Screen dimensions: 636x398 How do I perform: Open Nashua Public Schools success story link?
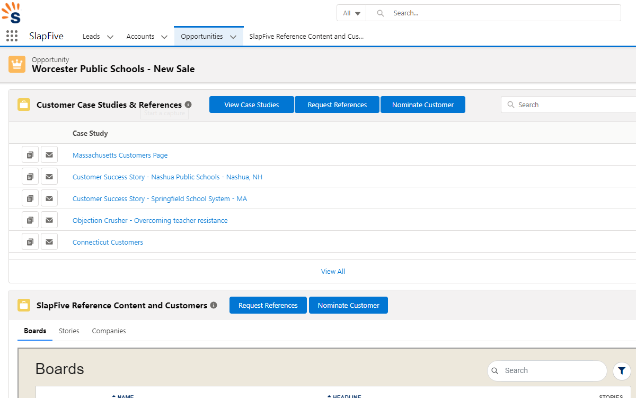click(x=167, y=177)
